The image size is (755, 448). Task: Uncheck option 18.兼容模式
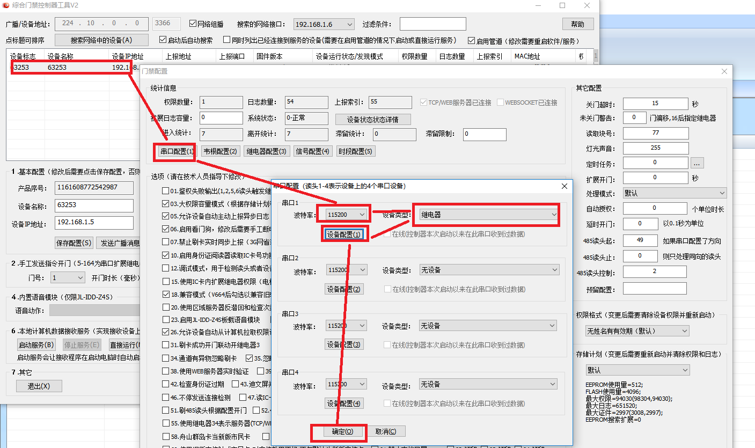166,294
